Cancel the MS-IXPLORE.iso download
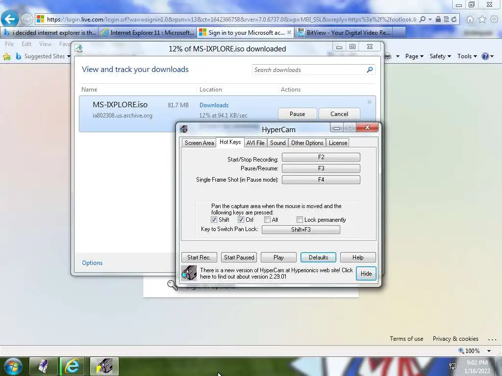Viewport: 502px width, 376px height. click(x=339, y=114)
